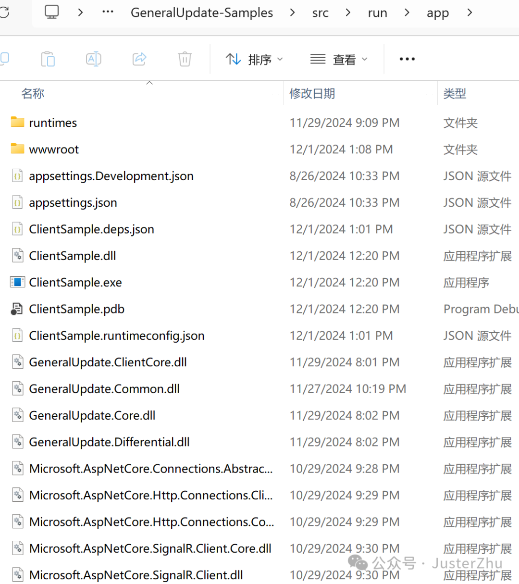This screenshot has height=584, width=519.
Task: Sort files by clicking the 修改日期 column header
Action: [312, 93]
